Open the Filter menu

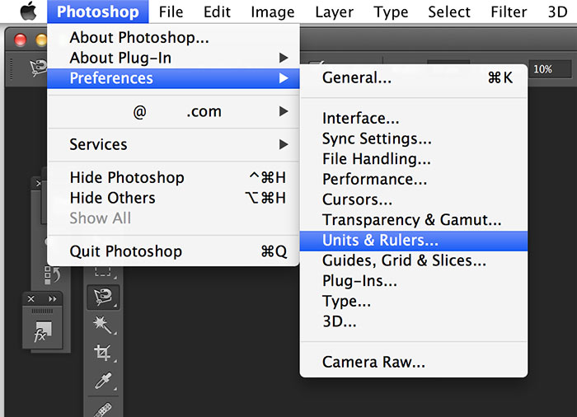tap(509, 12)
